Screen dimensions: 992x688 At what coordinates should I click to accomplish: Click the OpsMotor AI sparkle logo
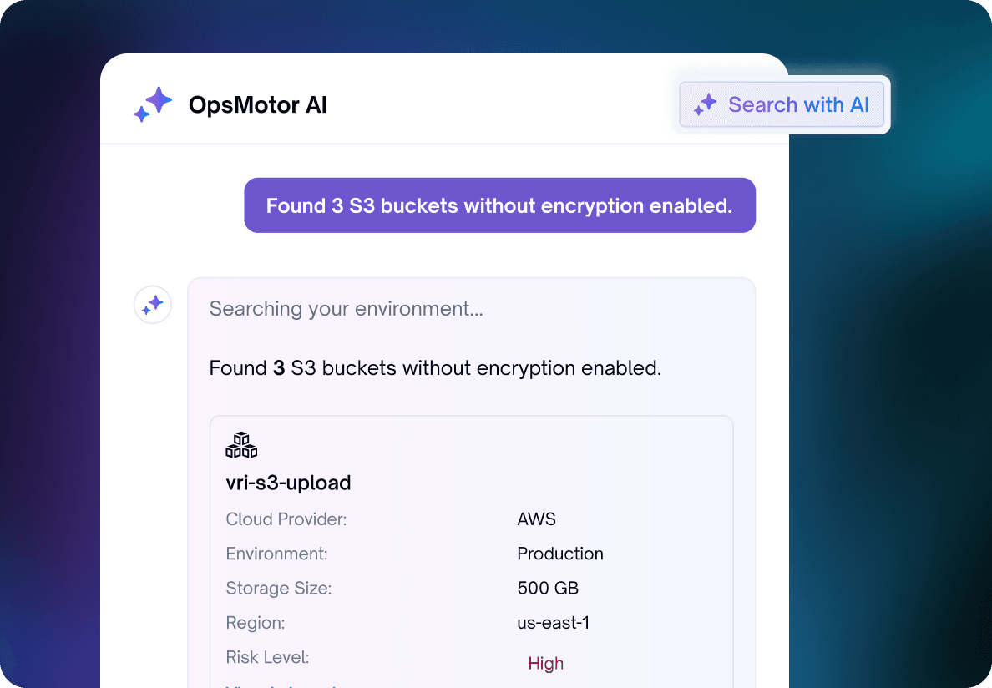pos(153,104)
